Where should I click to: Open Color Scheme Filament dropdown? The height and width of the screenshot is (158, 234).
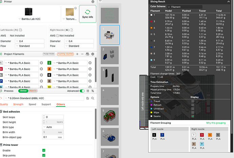click(x=184, y=7)
